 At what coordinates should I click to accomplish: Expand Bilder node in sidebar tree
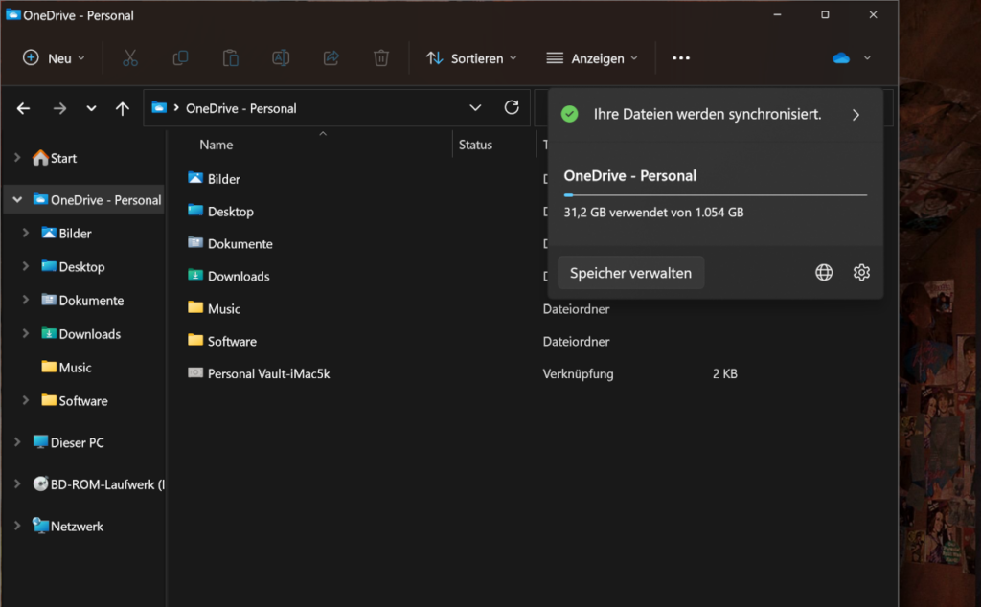coord(26,233)
